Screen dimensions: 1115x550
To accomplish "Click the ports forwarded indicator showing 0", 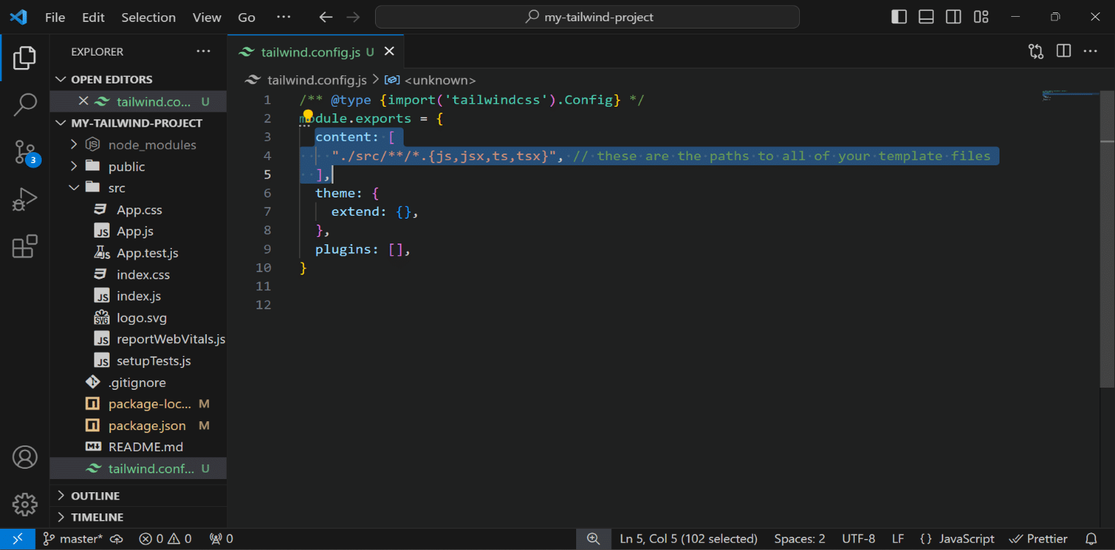I will [x=221, y=539].
